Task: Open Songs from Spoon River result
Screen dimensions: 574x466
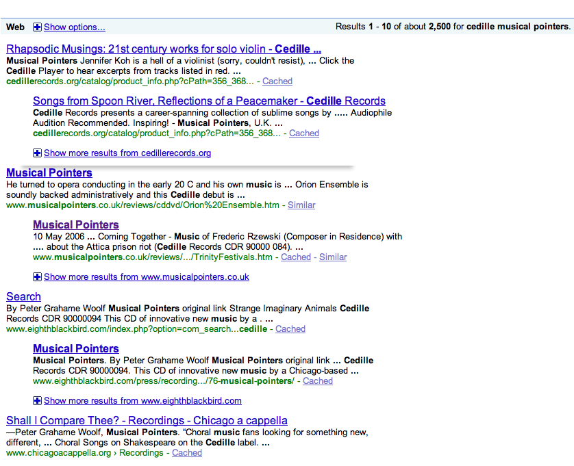Action: pyautogui.click(x=209, y=101)
